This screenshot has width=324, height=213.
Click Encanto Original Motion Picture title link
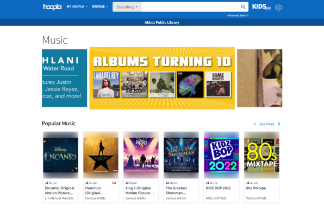(60, 191)
